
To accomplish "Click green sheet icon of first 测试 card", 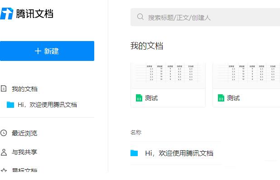I will [x=139, y=98].
